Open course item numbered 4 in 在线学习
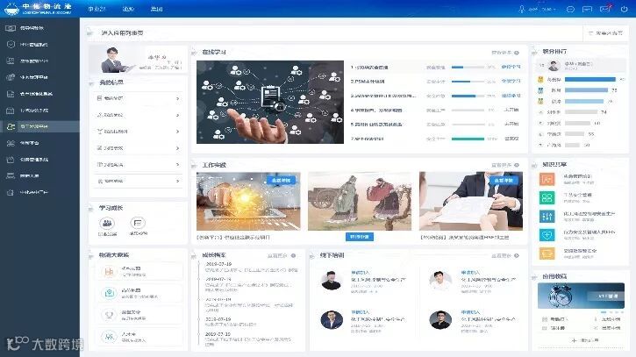This screenshot has width=636, height=357. click(376, 110)
